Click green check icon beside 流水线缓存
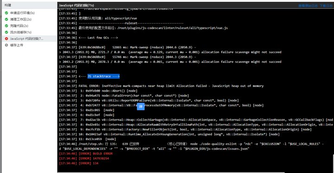The image size is (334, 173). point(6,32)
